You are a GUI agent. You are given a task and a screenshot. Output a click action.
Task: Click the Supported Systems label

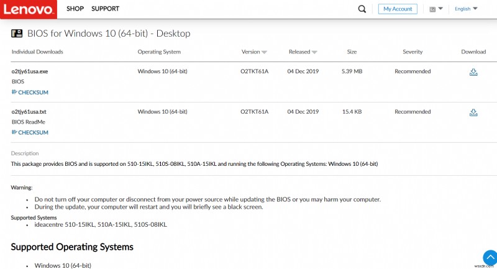point(34,217)
